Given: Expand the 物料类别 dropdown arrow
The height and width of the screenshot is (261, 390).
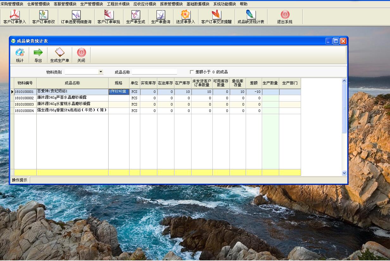Looking at the screenshot, I should (101, 72).
